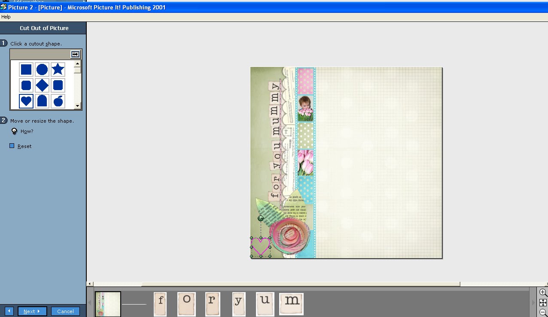Click the Reset button
The width and height of the screenshot is (548, 317).
21,146
